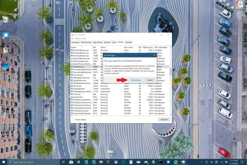Select the RuntimeBroker.exe row with PID 5052

[x=120, y=50]
